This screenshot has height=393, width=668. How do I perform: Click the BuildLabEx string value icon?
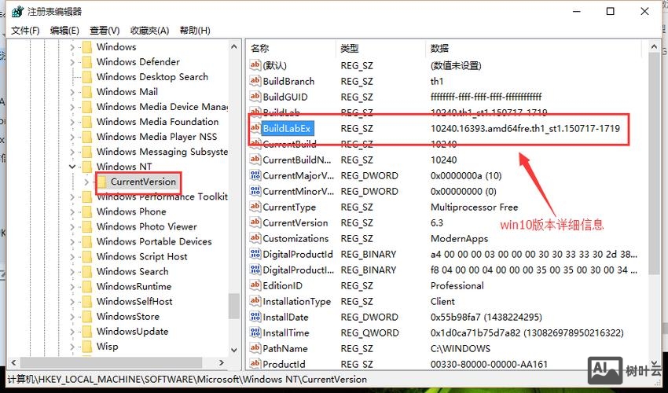(x=255, y=128)
